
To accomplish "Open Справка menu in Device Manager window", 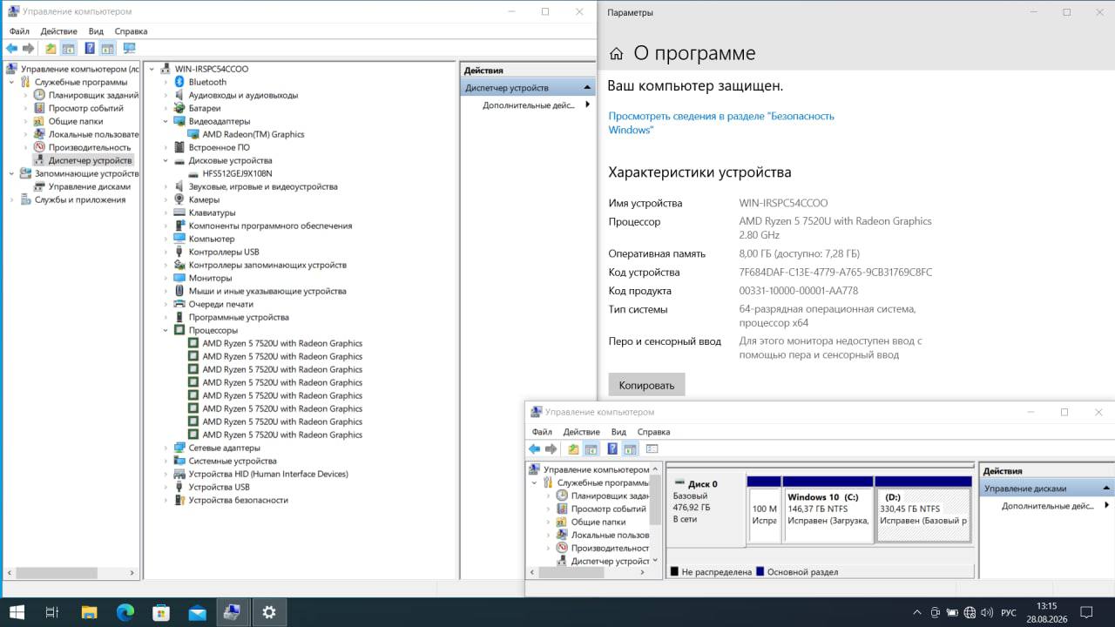I will tap(131, 31).
